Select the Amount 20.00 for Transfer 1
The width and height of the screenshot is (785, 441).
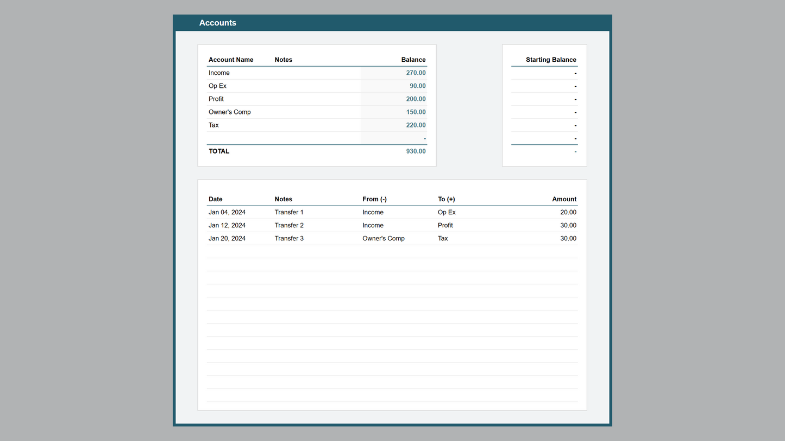click(568, 212)
